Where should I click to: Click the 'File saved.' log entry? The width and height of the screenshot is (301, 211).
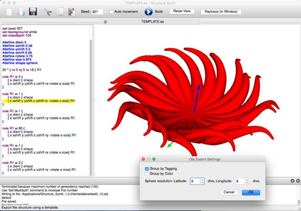(9, 202)
